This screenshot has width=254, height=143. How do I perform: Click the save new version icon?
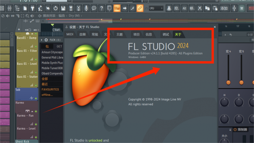click(71, 8)
